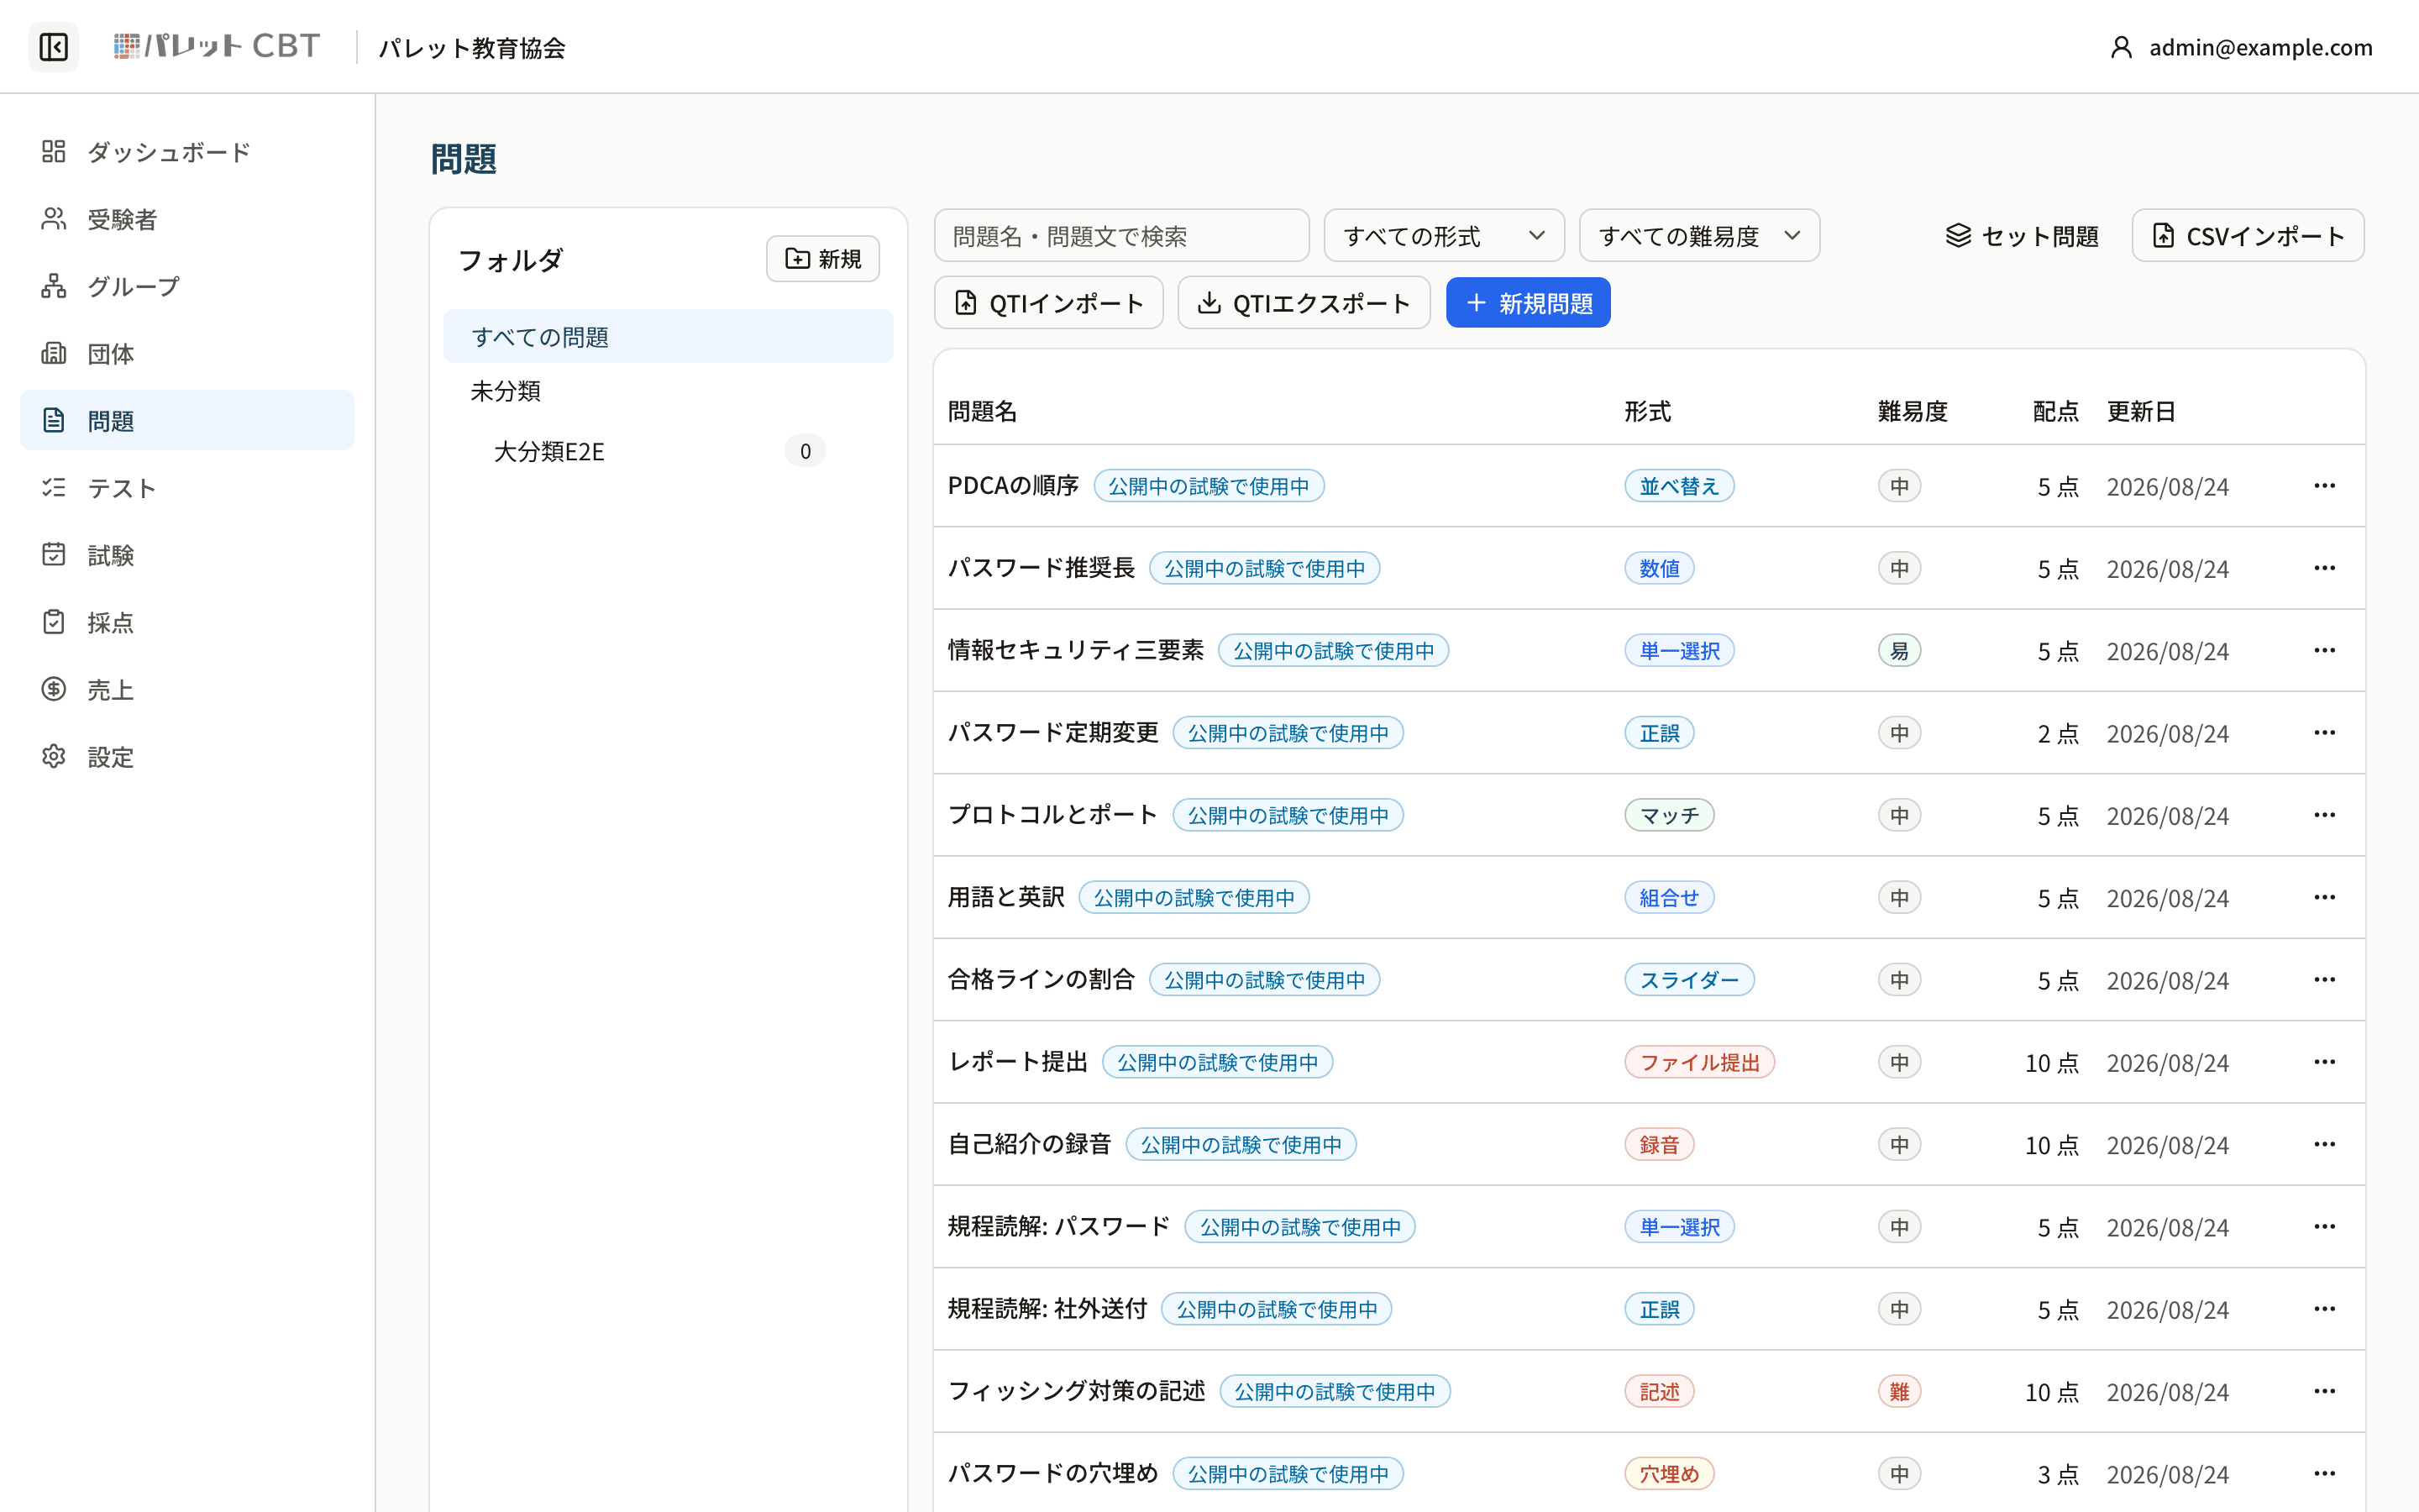
Task: Click the 並べ替え format badge
Action: tap(1678, 486)
